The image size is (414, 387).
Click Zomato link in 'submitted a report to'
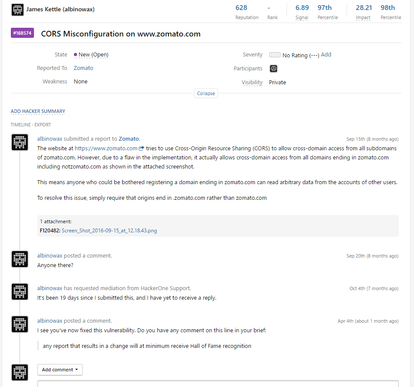[x=129, y=139]
